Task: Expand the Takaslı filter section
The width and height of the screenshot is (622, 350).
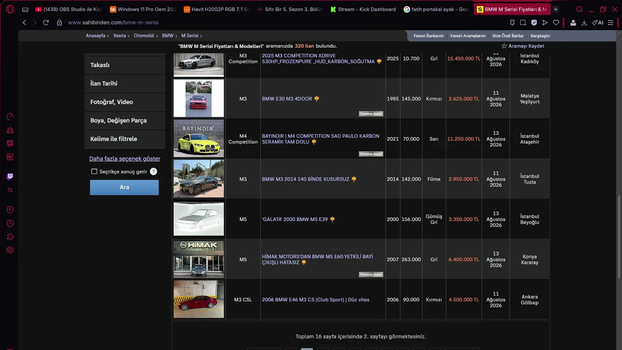Action: click(124, 65)
